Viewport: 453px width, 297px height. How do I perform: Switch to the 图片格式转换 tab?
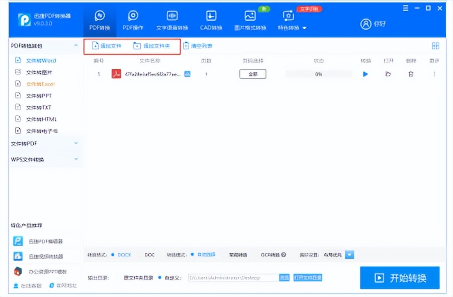click(x=250, y=20)
